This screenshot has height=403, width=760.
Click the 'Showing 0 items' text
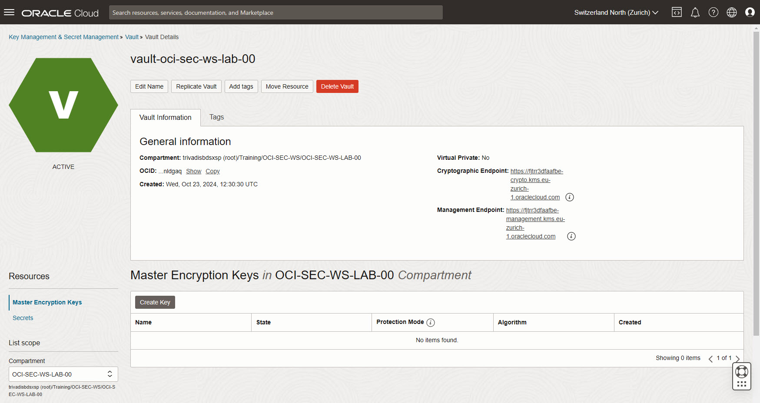pos(678,358)
